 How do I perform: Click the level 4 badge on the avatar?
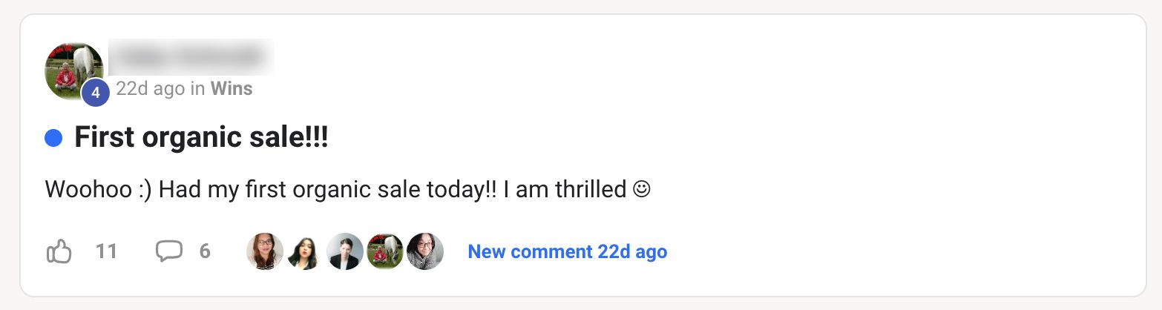click(x=96, y=93)
